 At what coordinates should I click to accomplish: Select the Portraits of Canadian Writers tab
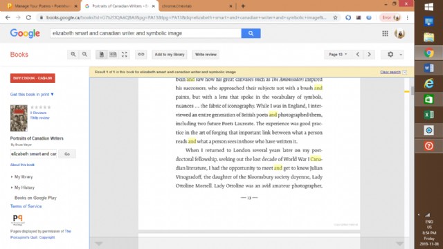120,6
